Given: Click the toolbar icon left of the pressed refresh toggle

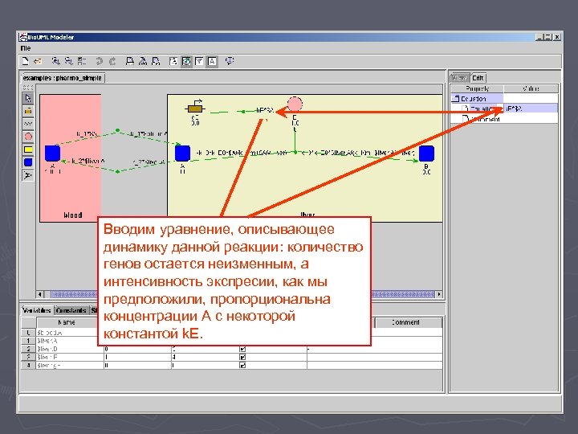Looking at the screenshot, I should (x=173, y=61).
